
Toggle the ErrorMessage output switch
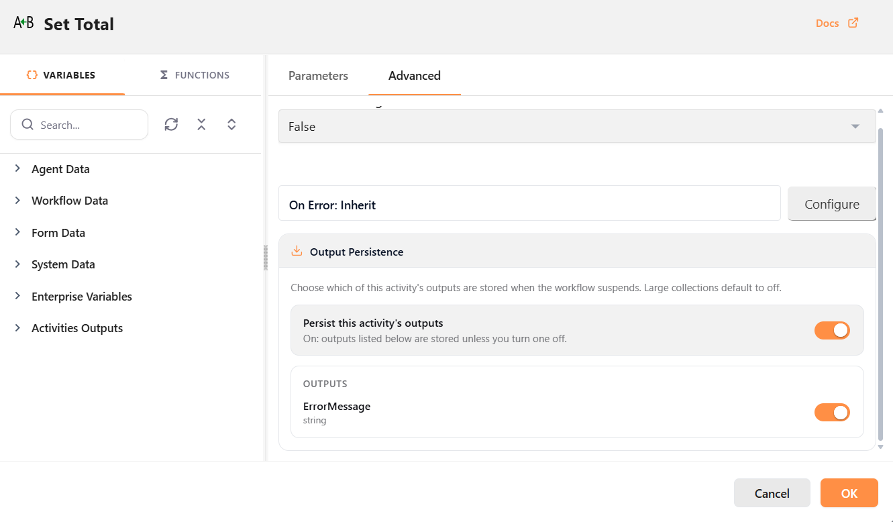pyautogui.click(x=832, y=412)
